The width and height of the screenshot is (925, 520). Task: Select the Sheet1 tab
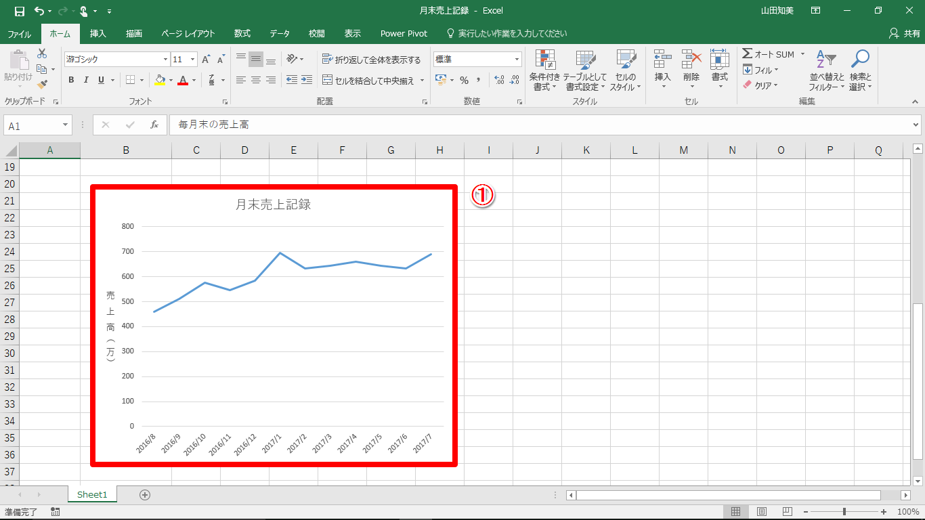click(x=92, y=495)
